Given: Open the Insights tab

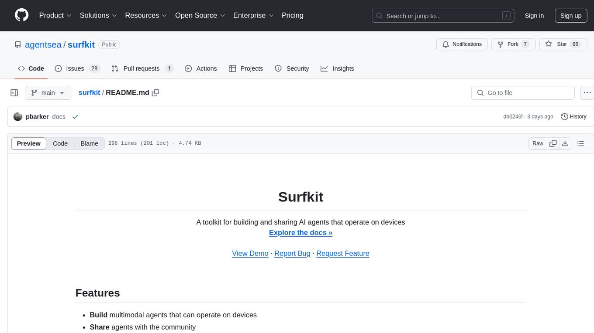Looking at the screenshot, I should pyautogui.click(x=337, y=68).
